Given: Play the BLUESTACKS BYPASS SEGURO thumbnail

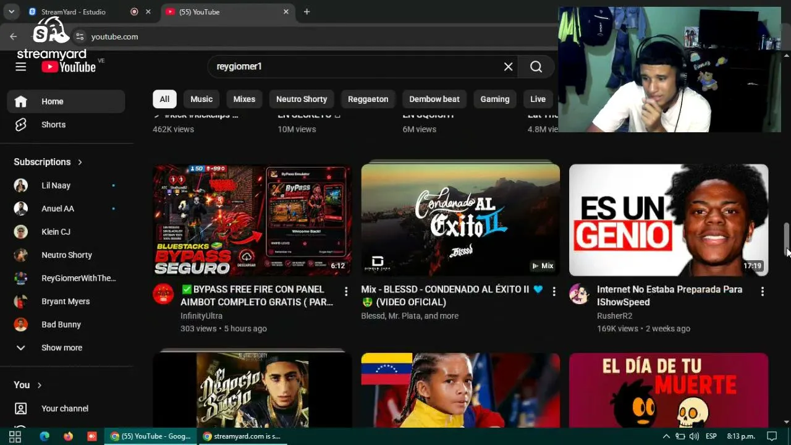Looking at the screenshot, I should pyautogui.click(x=252, y=220).
